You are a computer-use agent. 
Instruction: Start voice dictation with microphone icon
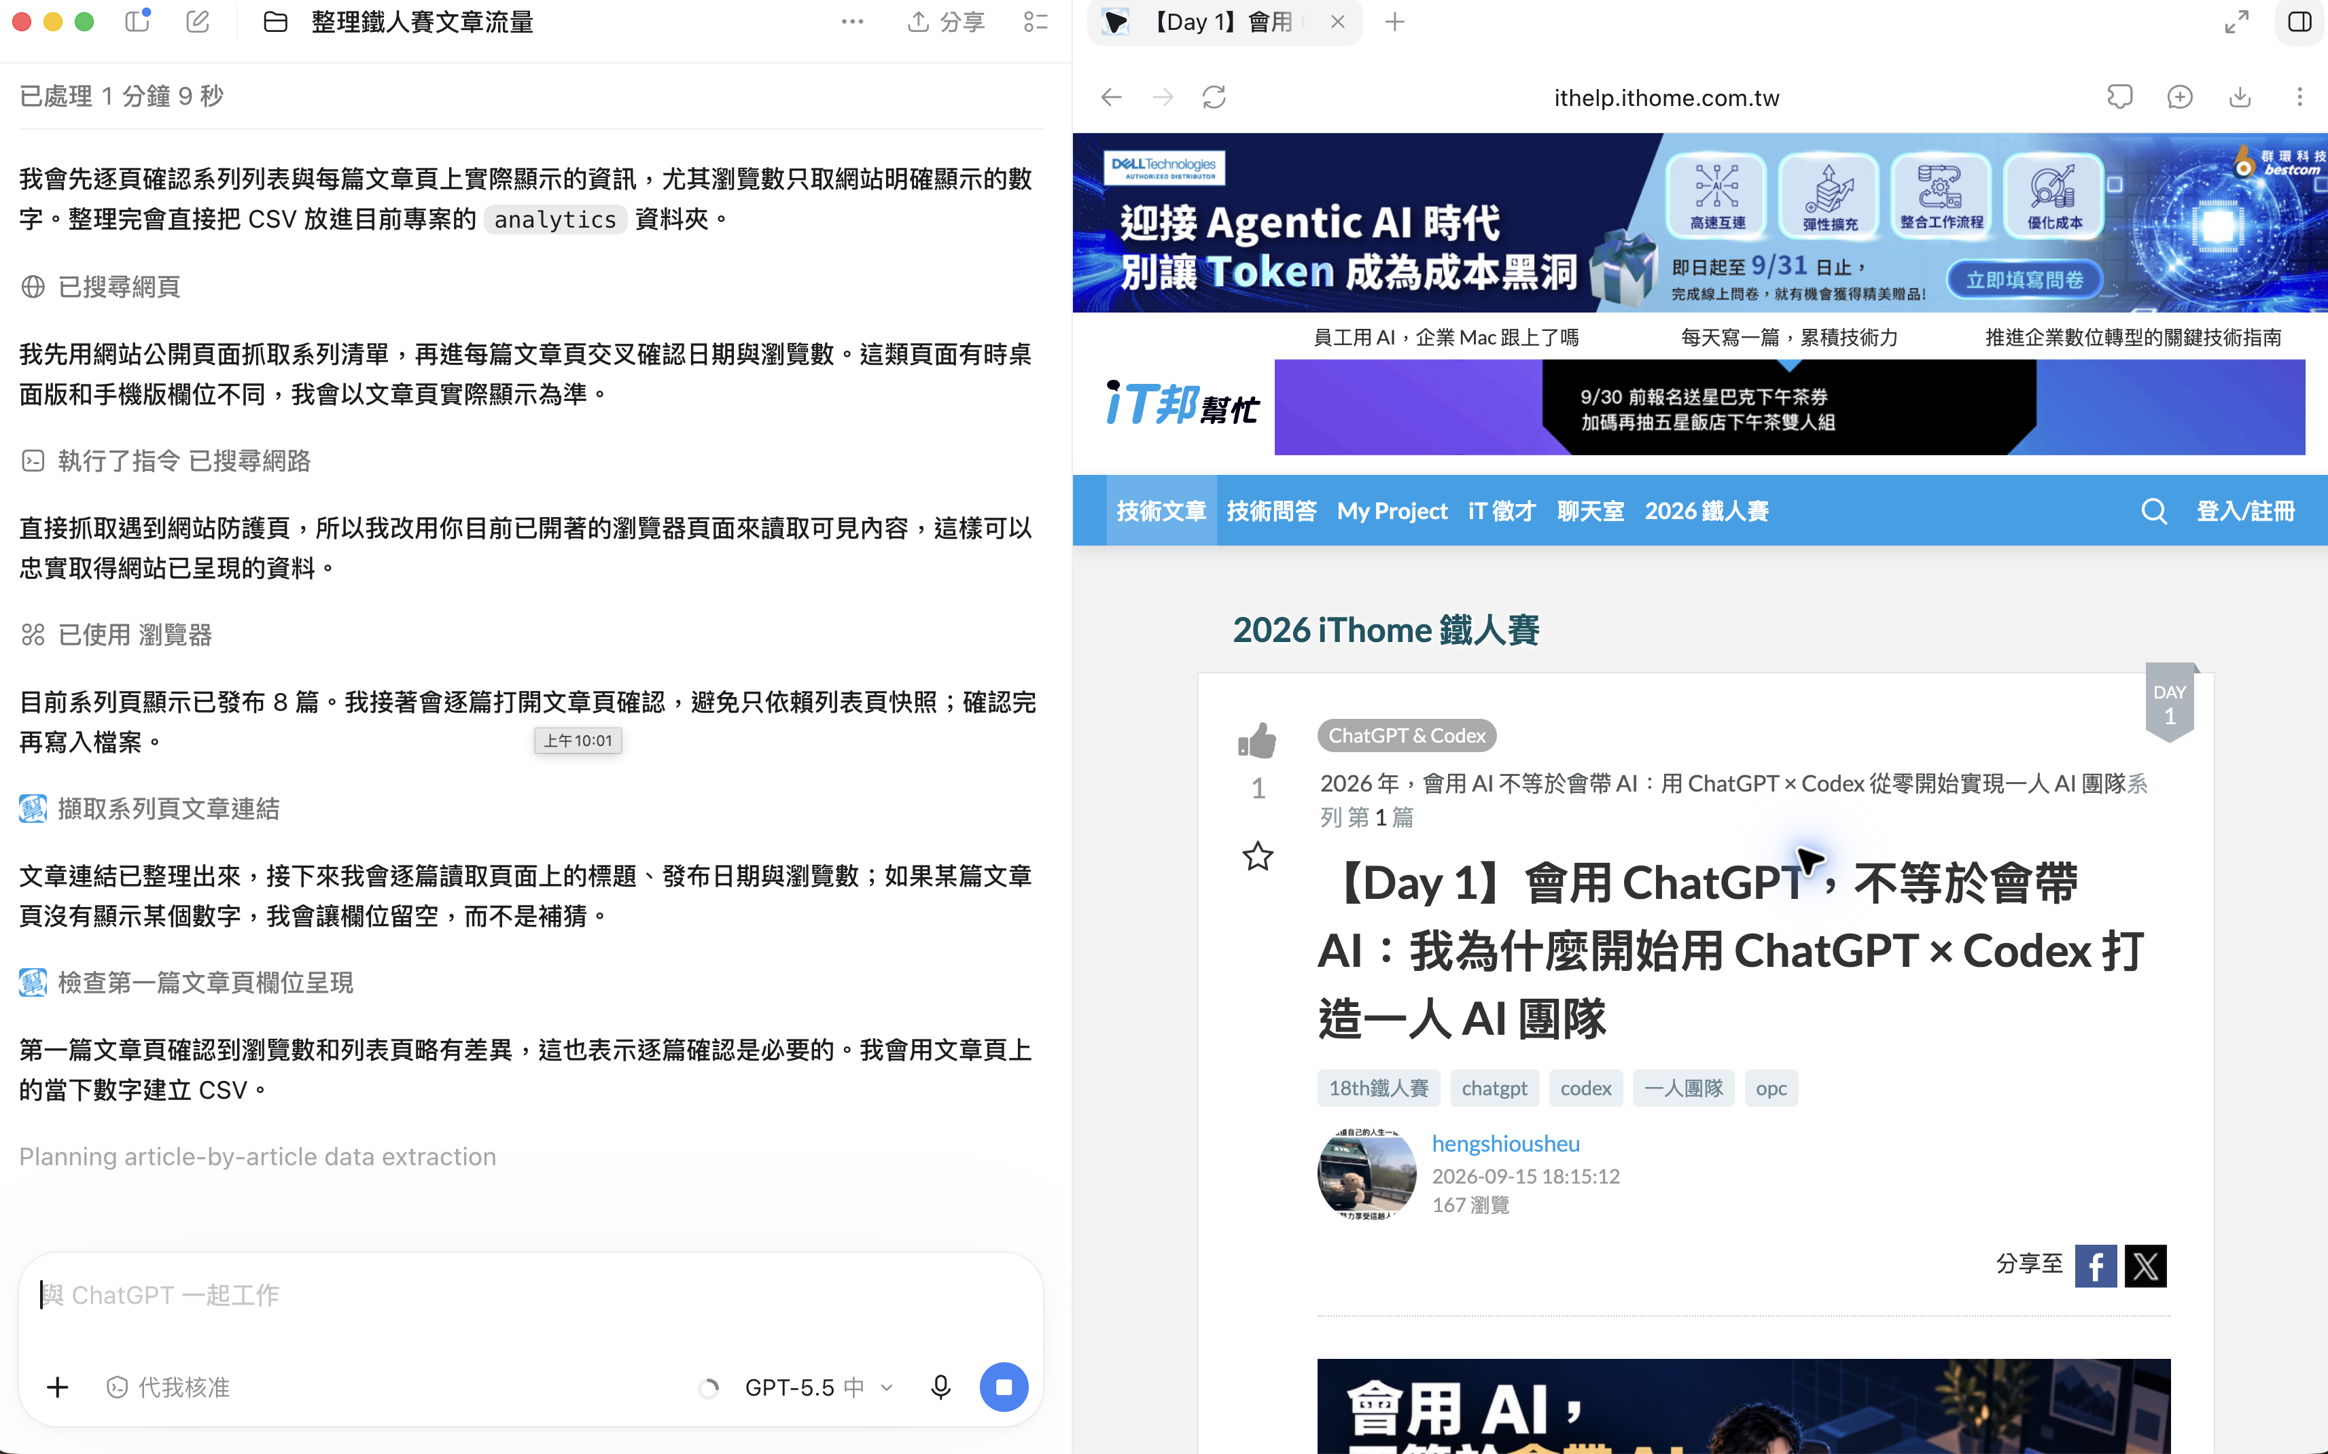click(x=940, y=1387)
